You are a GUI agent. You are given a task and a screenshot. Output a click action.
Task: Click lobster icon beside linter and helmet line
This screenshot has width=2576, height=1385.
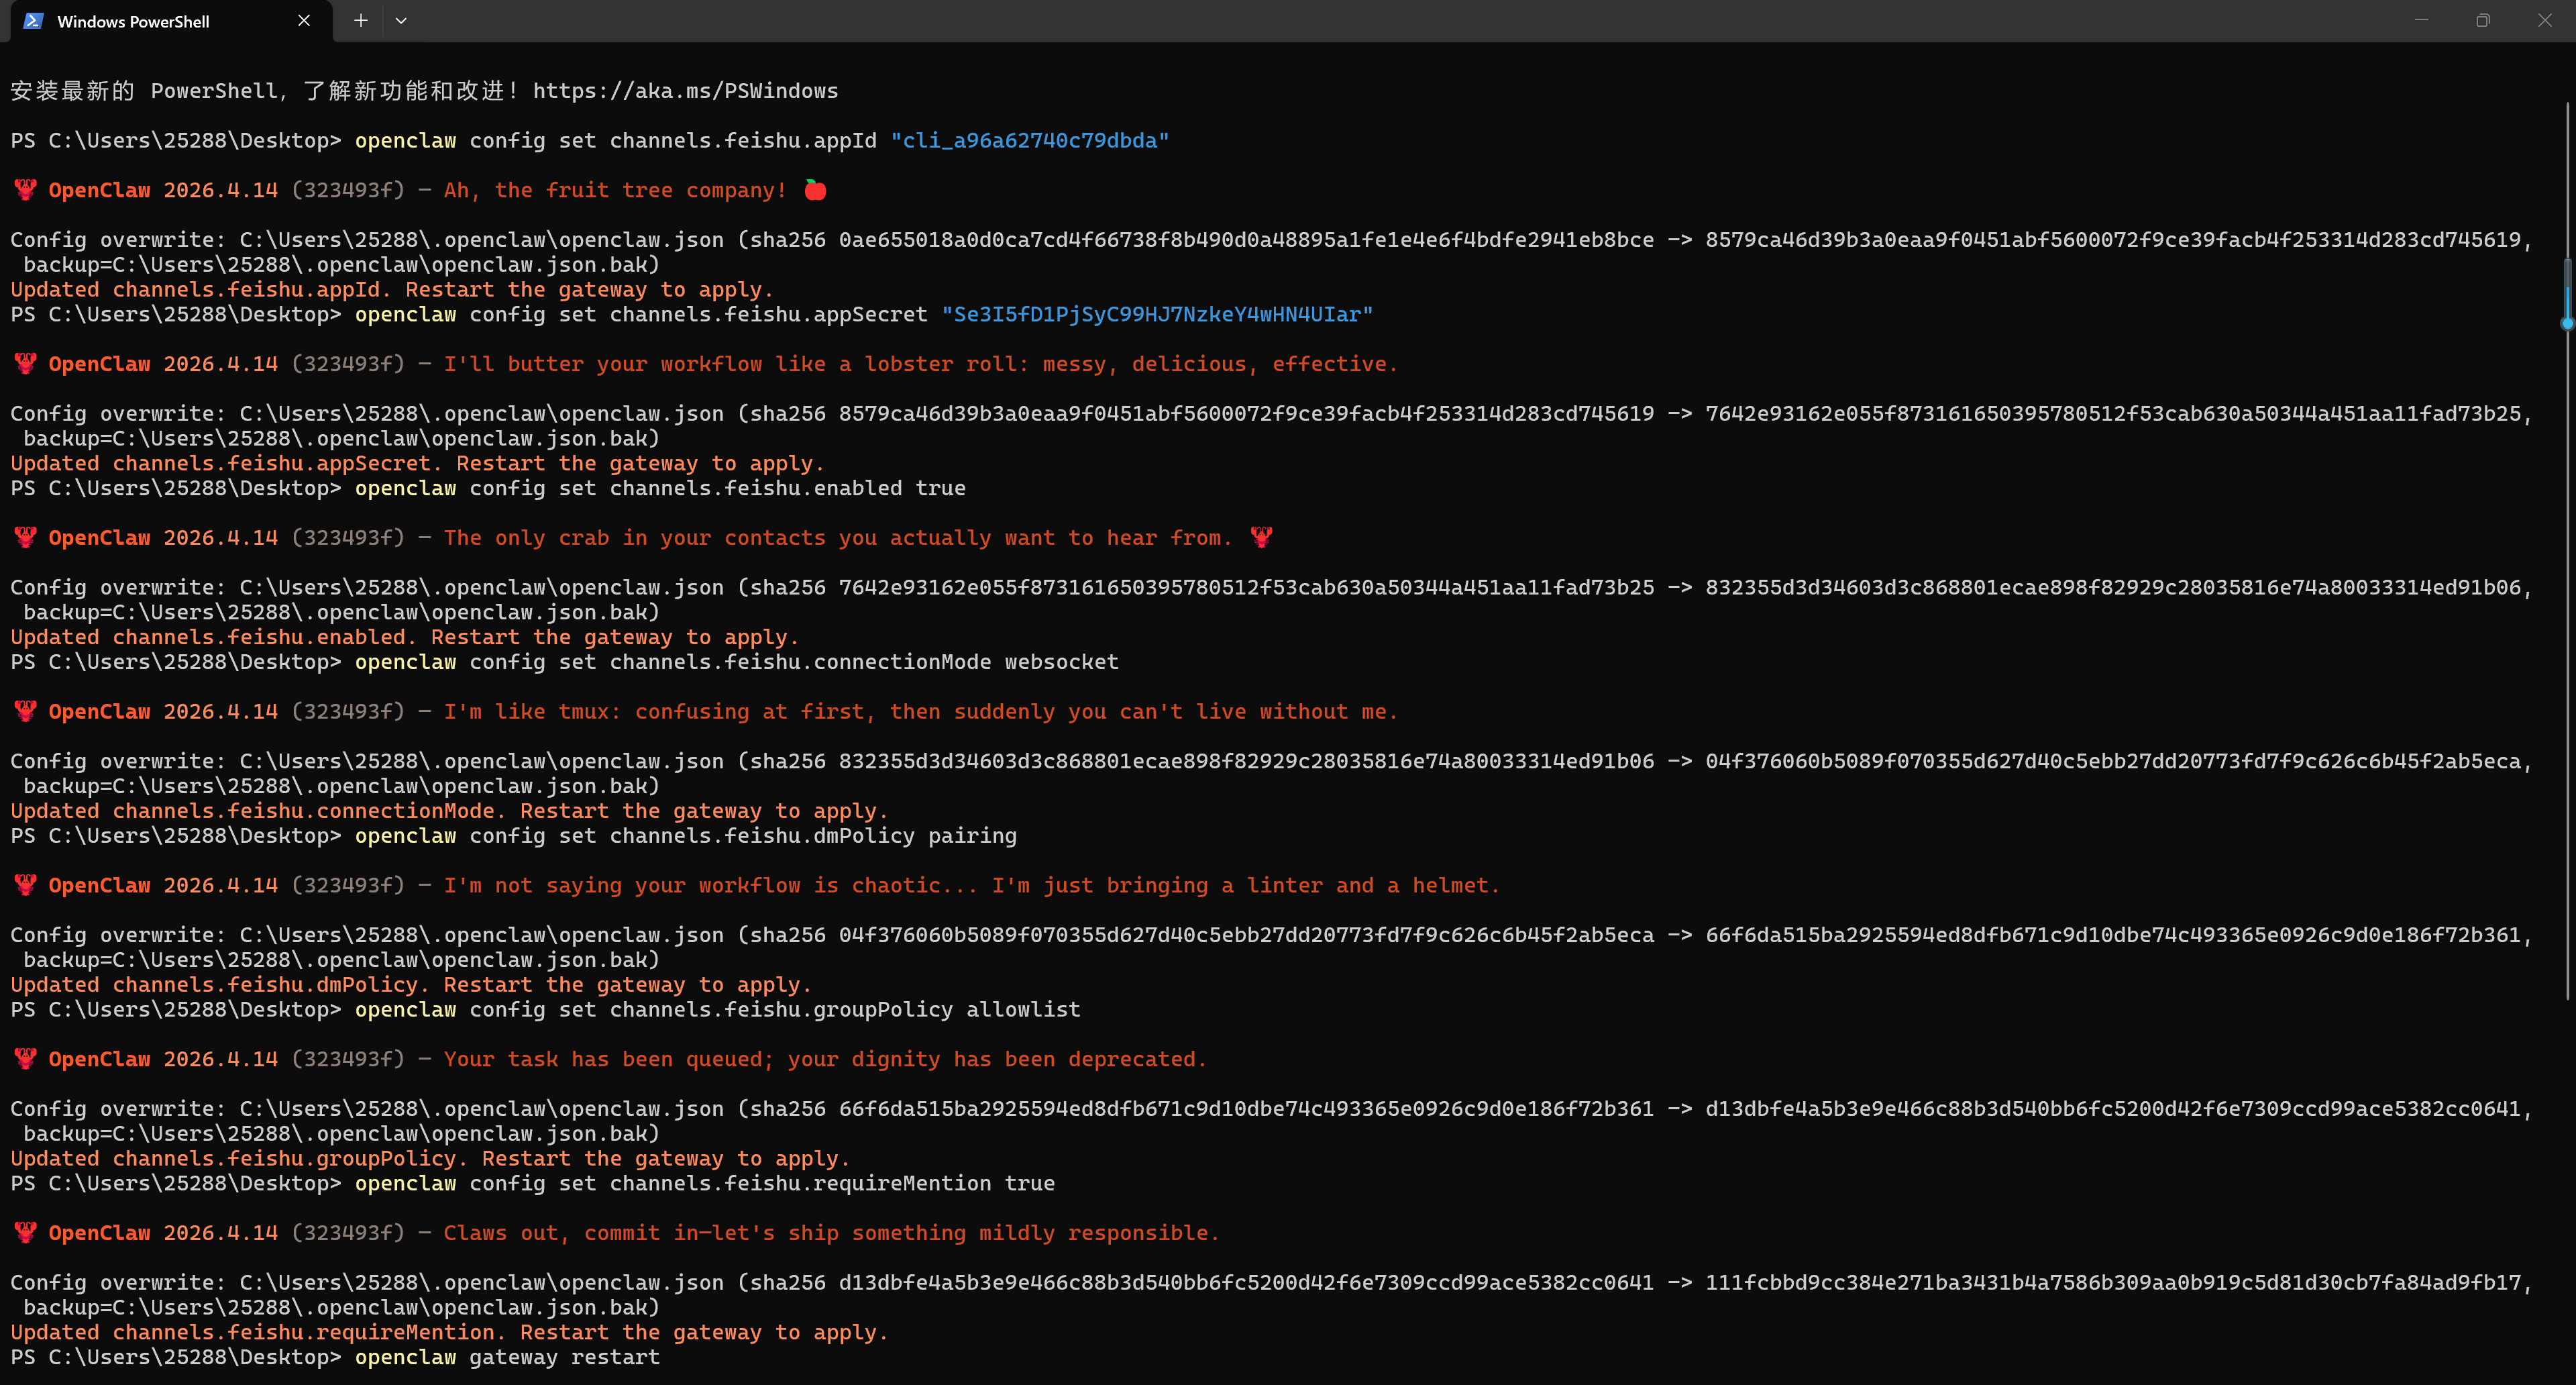coord(26,886)
